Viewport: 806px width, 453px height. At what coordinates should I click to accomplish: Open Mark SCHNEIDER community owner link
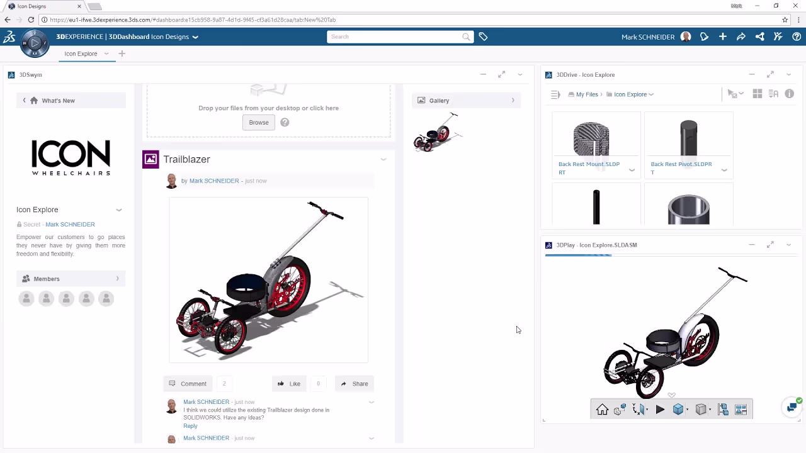pos(70,225)
